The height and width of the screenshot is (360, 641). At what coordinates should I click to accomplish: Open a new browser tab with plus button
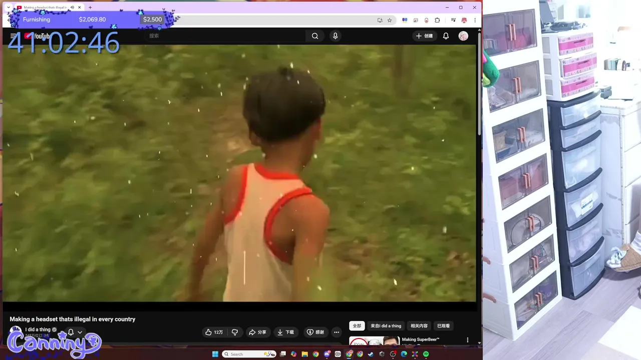pos(90,7)
